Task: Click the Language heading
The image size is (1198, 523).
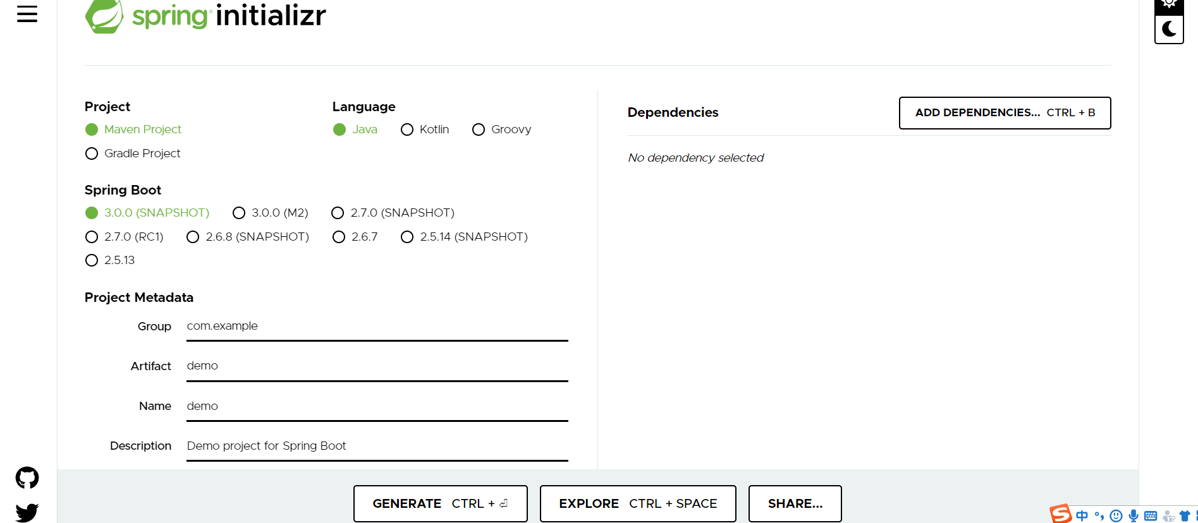Action: [x=364, y=107]
